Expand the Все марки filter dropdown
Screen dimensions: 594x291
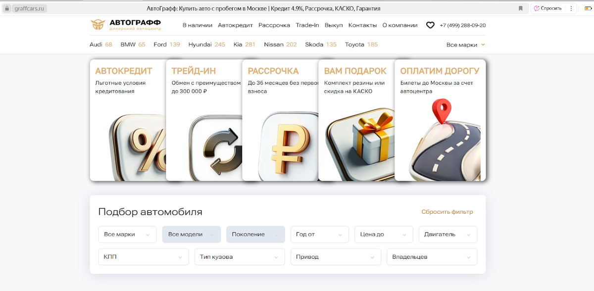coord(127,235)
